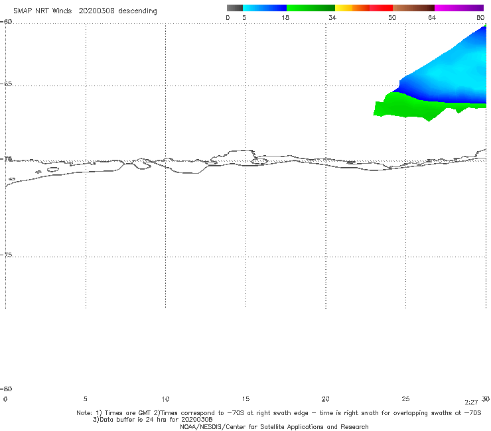Click the date 20200308 in title
The width and height of the screenshot is (491, 431).
pyautogui.click(x=96, y=11)
